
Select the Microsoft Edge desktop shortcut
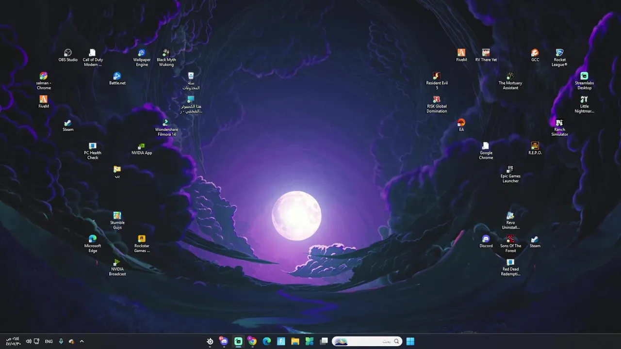pyautogui.click(x=93, y=244)
